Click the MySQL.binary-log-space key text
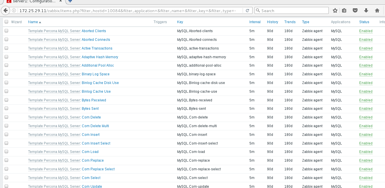Viewport: 385px width, 188px height. pos(196,74)
